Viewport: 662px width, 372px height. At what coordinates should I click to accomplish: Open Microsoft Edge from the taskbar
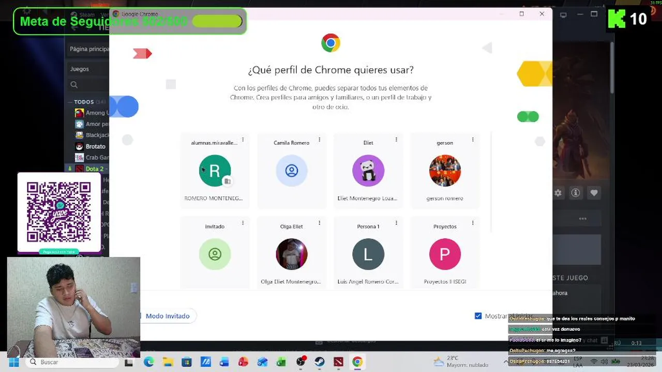point(149,362)
